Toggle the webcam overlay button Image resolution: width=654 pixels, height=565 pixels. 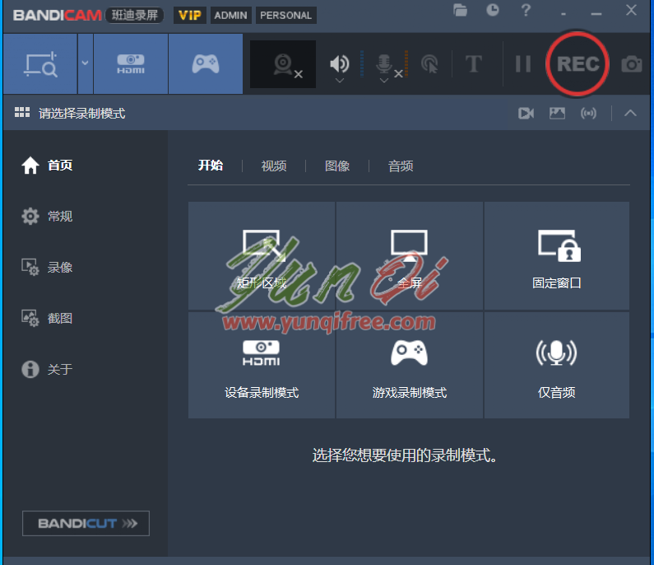(283, 64)
